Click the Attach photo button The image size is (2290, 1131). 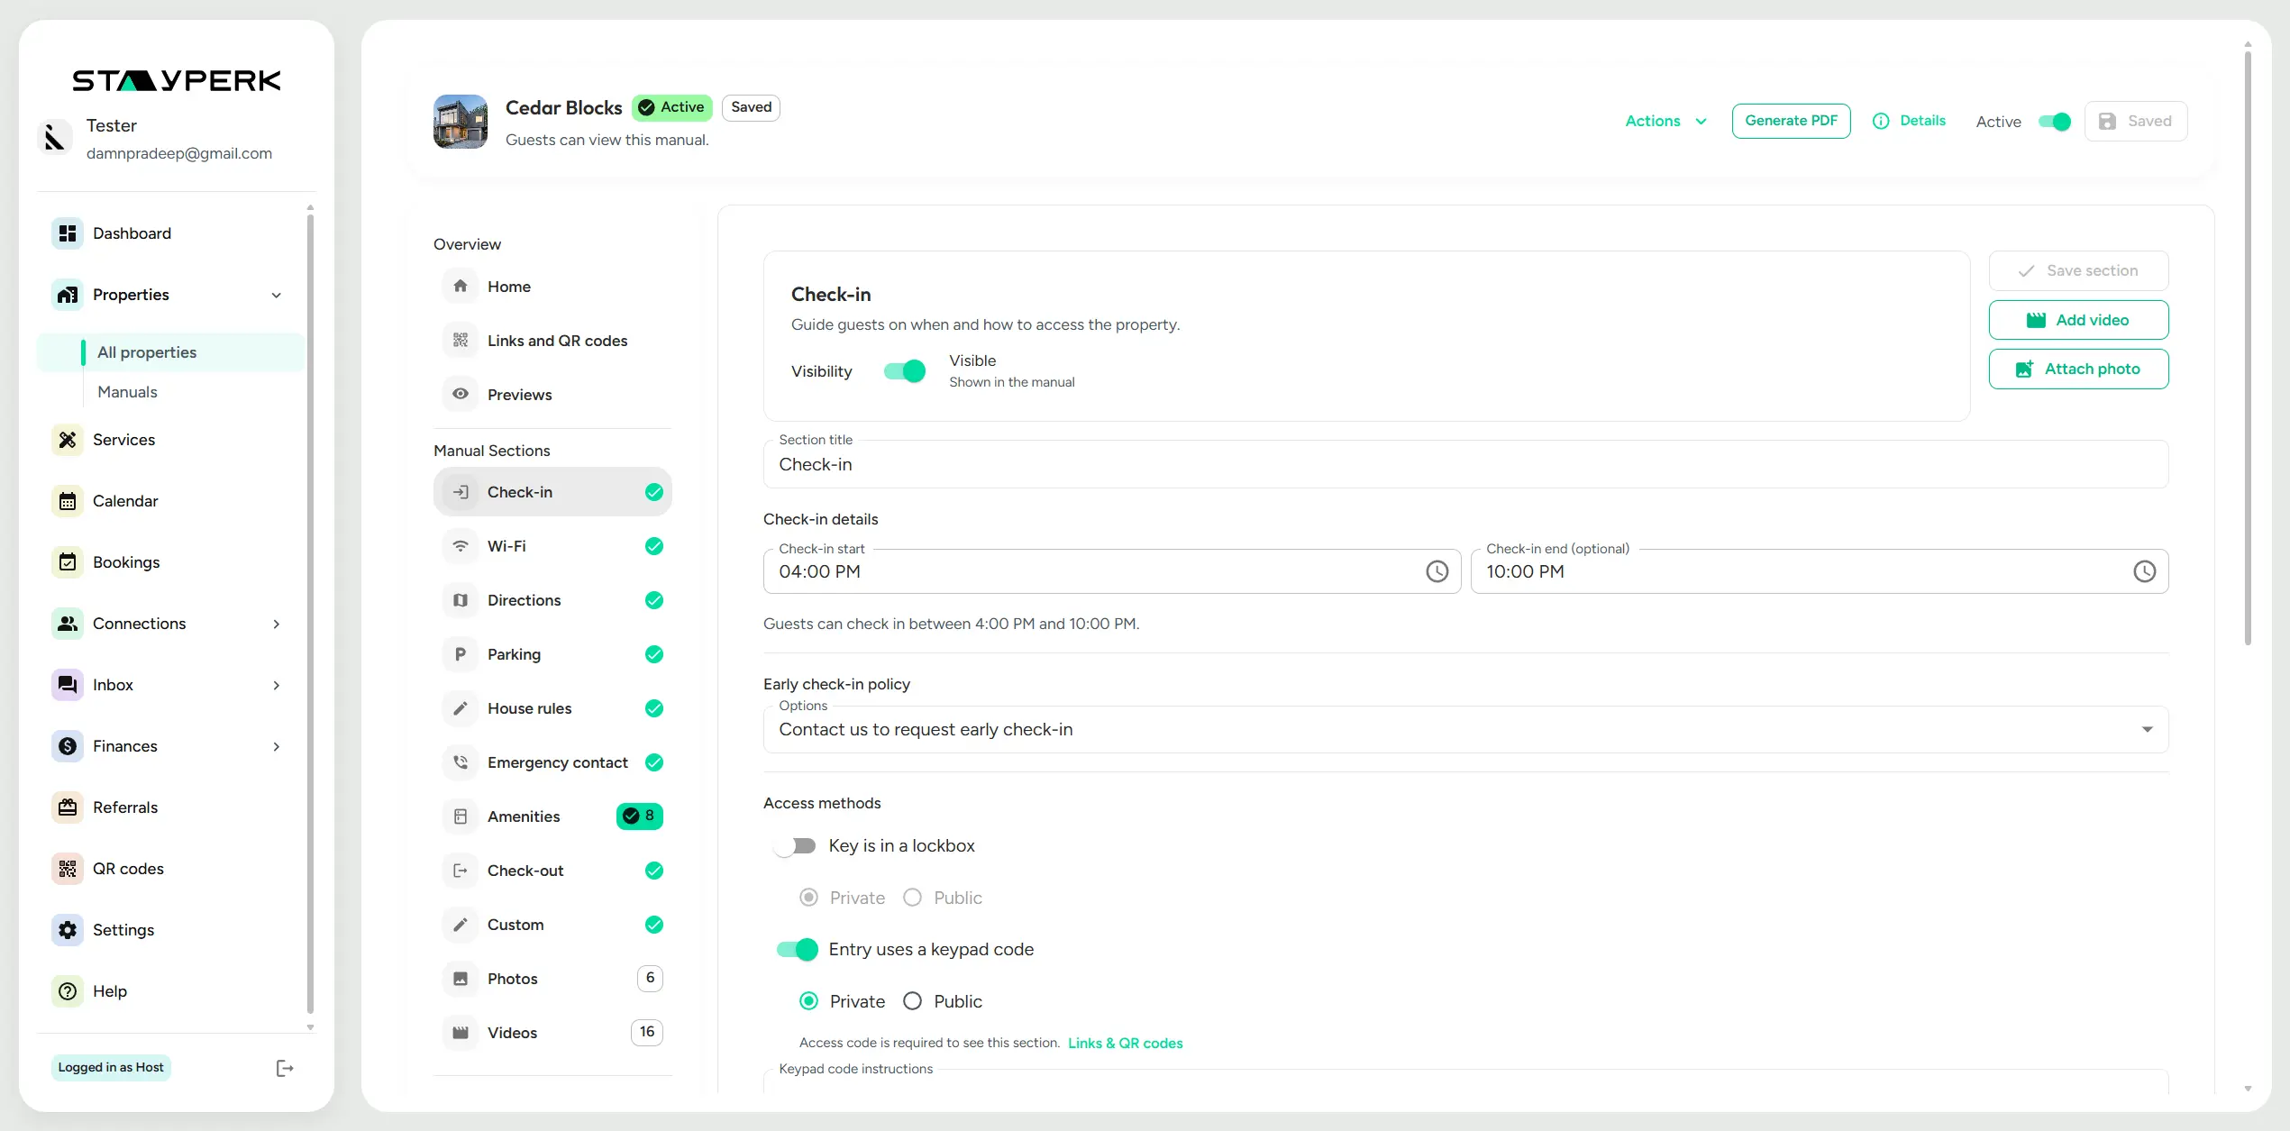[2078, 369]
